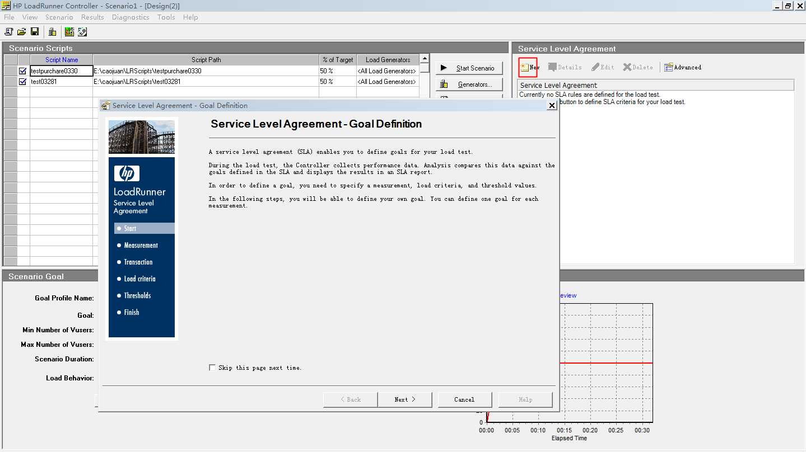Open the File menu

coord(9,17)
